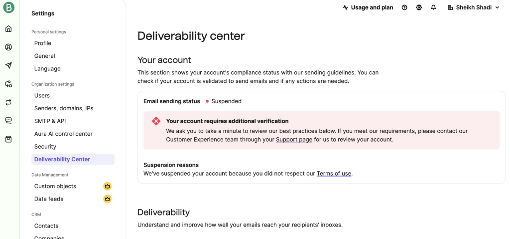The image size is (510, 239).
Task: Open the settings gear icon
Action: 419,7
